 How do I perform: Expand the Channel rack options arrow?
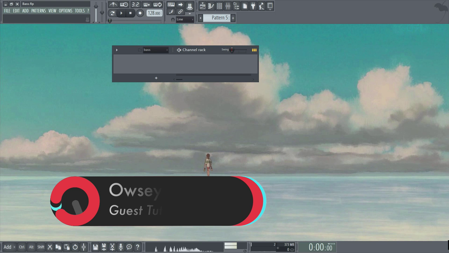tap(117, 50)
